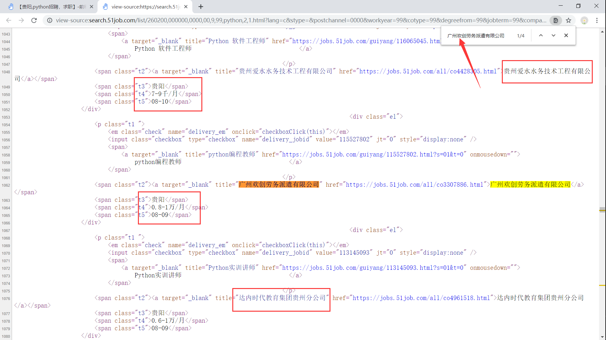This screenshot has width=606, height=340.
Task: Expand a new tab with the plus button
Action: pyautogui.click(x=201, y=7)
